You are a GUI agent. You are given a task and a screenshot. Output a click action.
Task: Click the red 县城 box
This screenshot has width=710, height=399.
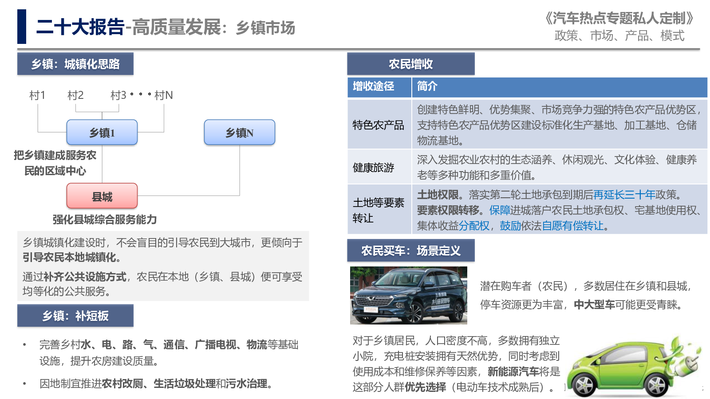(x=102, y=196)
